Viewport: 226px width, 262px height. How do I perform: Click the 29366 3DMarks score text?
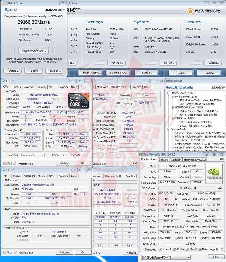34,22
